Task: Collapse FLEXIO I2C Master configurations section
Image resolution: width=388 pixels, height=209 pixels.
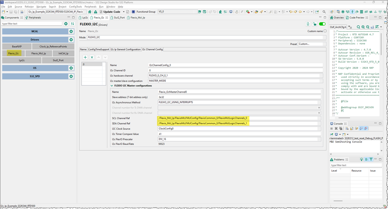Action: tap(112, 86)
